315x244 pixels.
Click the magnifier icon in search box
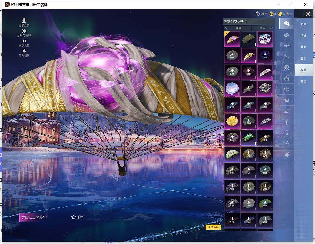[227, 28]
